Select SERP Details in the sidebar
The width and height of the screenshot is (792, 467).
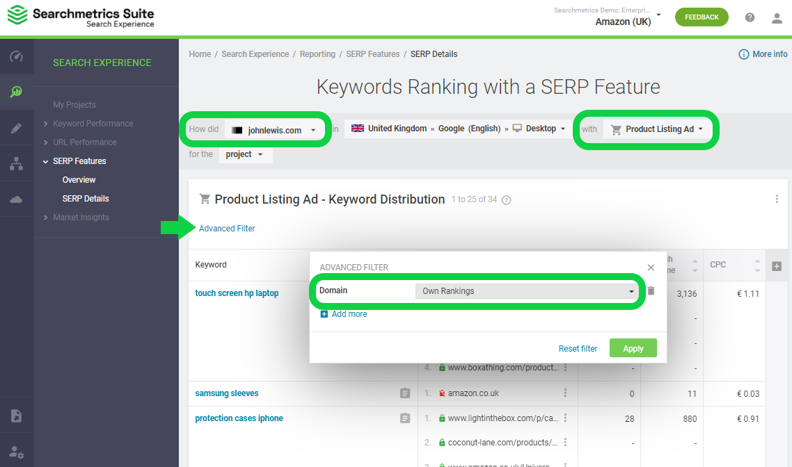click(86, 199)
